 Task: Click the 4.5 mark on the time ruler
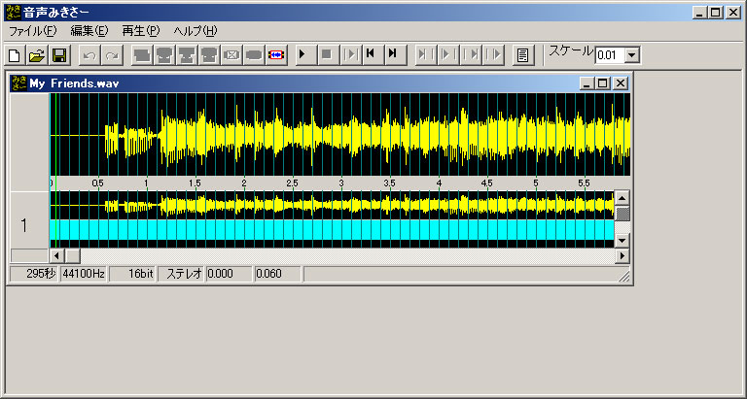coord(487,183)
